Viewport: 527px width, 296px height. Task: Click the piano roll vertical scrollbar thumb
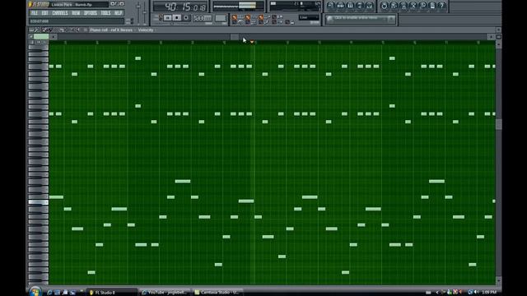499,124
